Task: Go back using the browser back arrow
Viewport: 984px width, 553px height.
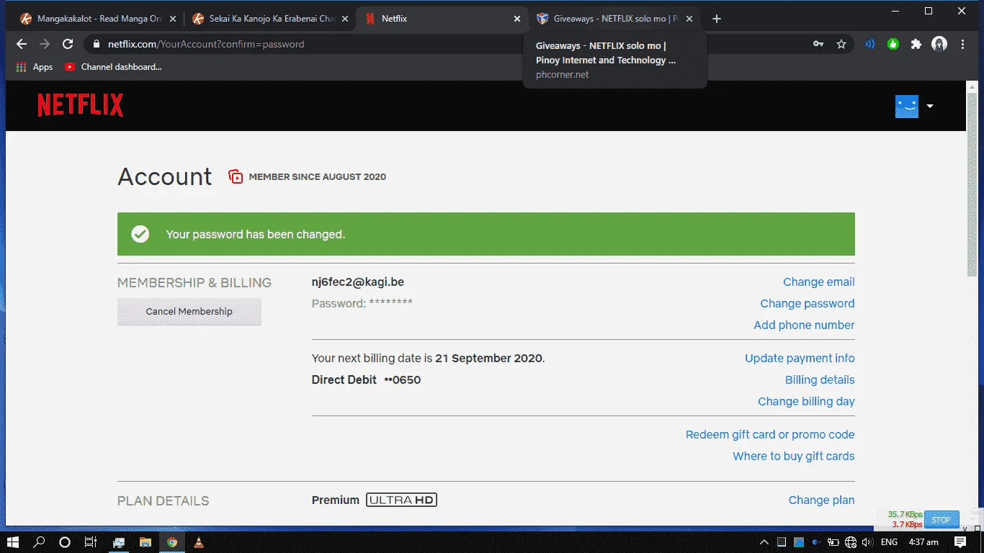Action: click(22, 44)
